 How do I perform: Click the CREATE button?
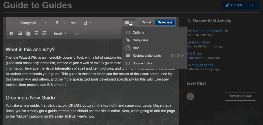coord(234,5)
